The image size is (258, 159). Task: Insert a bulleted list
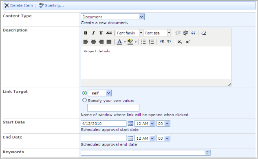[x=143, y=42]
